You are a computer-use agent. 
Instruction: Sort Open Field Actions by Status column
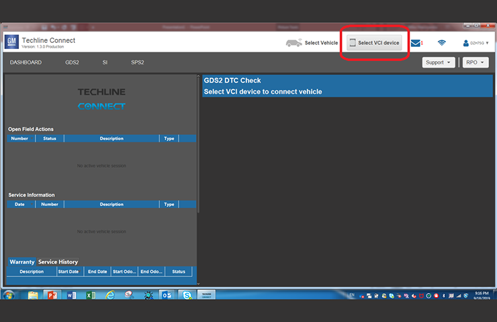pos(50,138)
